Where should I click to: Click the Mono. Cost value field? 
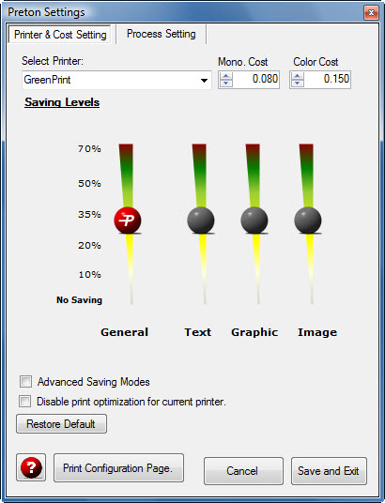coord(256,79)
